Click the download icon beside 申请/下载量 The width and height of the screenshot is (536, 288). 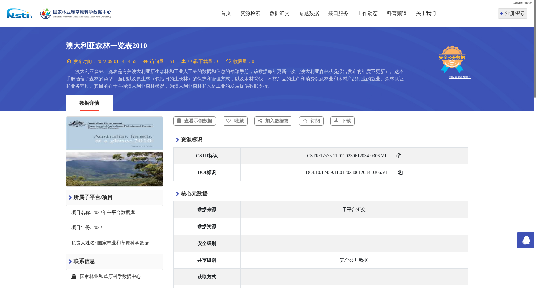[184, 61]
